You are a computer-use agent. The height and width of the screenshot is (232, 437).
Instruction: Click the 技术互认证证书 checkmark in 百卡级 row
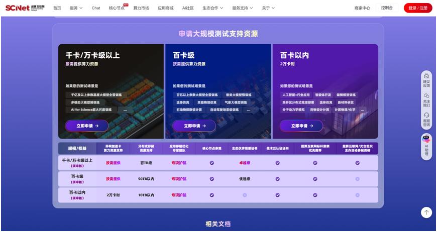click(277, 179)
